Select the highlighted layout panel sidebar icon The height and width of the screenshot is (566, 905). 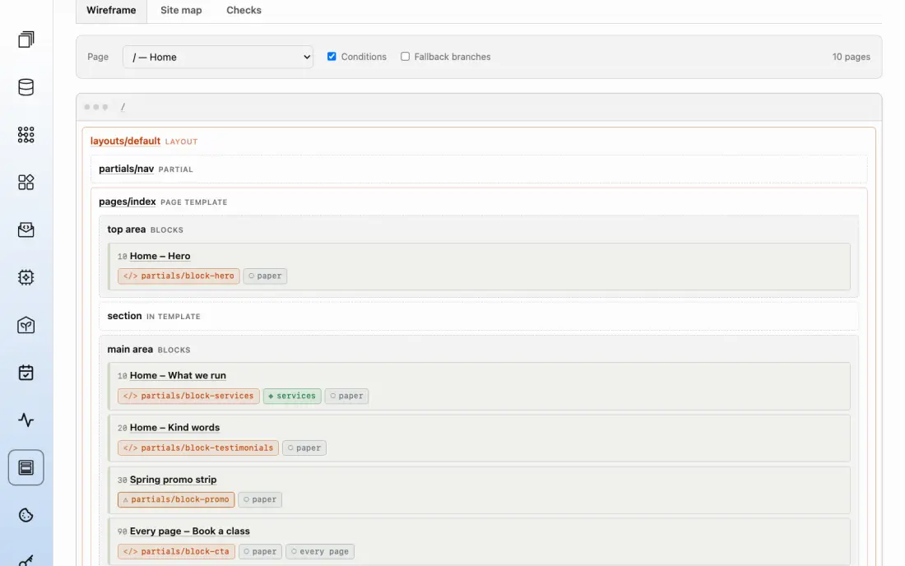[x=26, y=467]
